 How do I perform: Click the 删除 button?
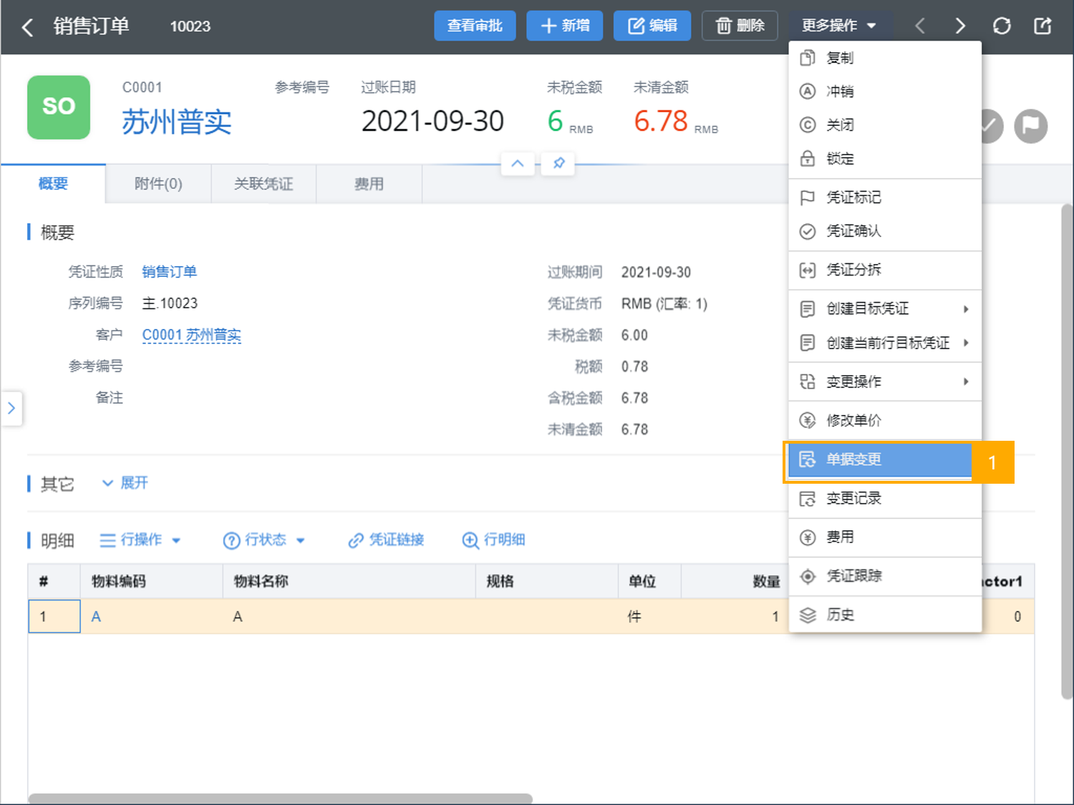click(740, 26)
